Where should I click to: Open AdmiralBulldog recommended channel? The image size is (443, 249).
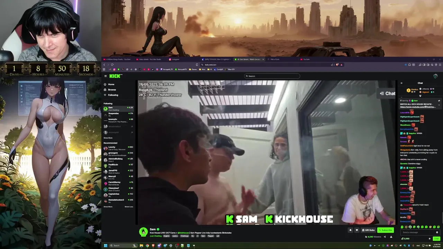[x=118, y=159]
